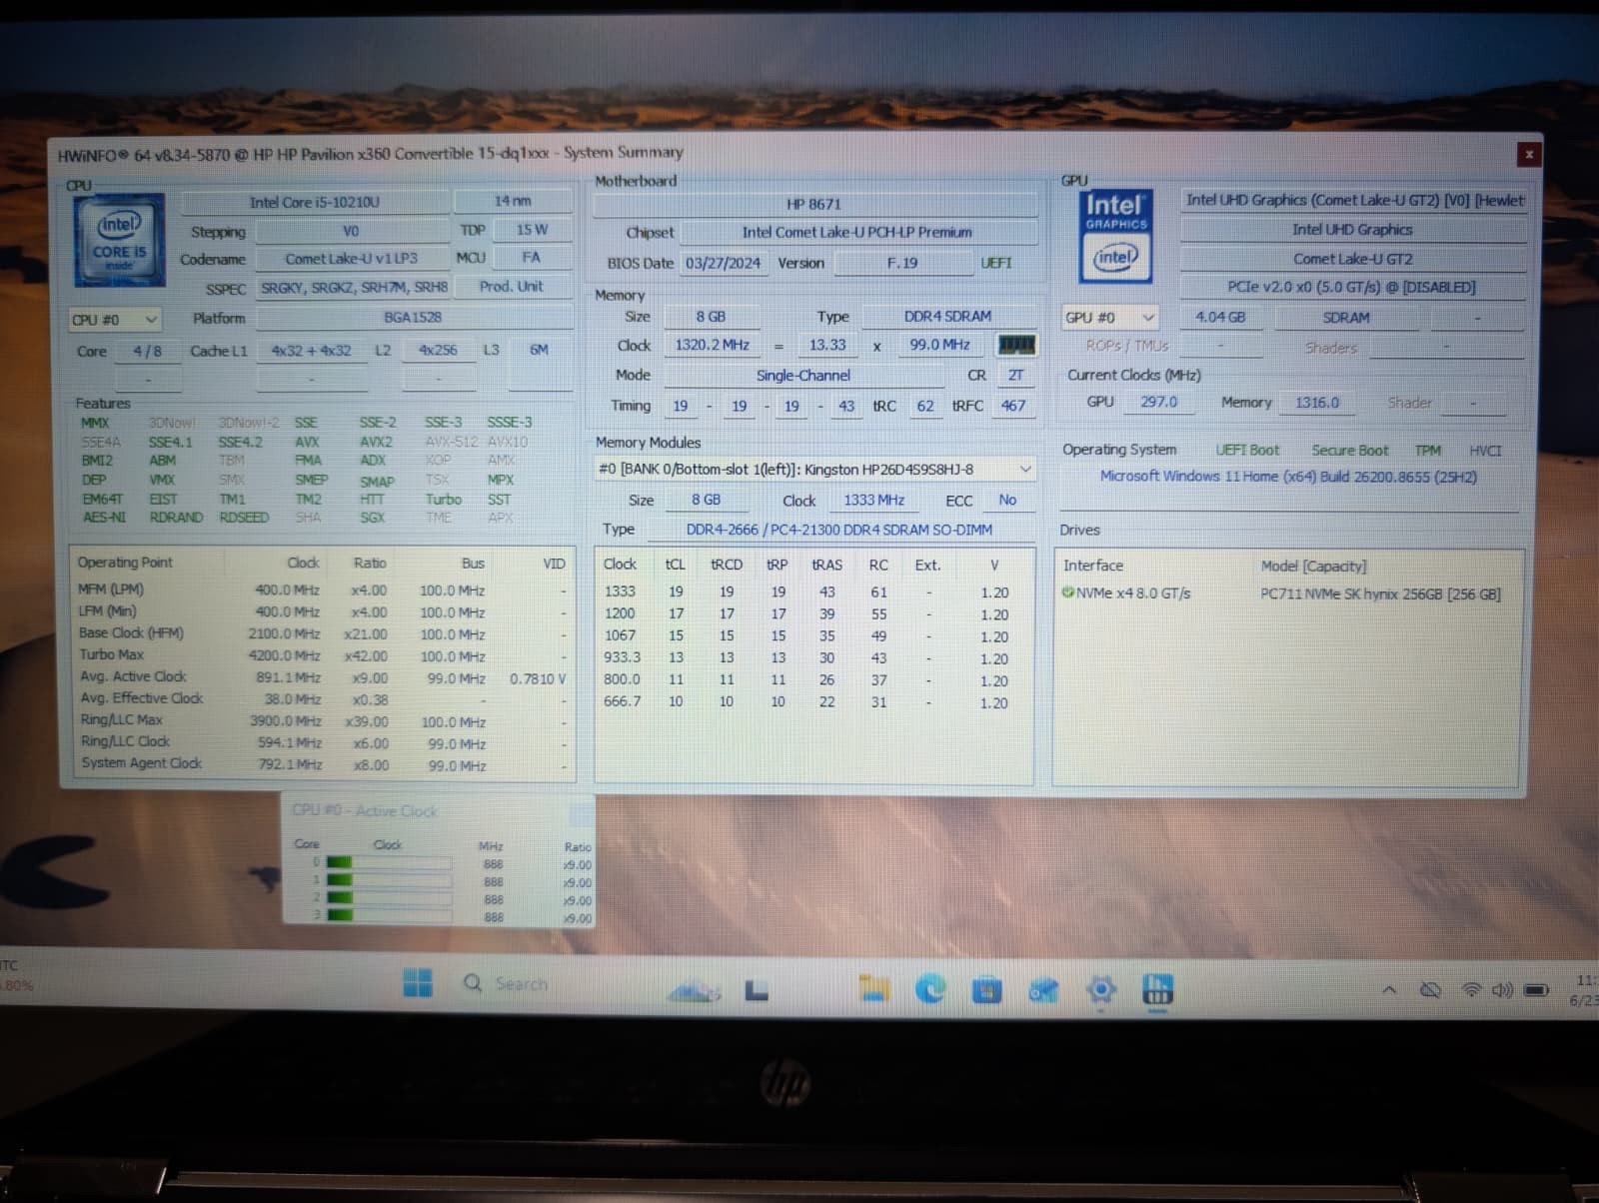Select the 1333 clock row in timing table
Image resolution: width=1599 pixels, height=1203 pixels.
click(x=812, y=592)
